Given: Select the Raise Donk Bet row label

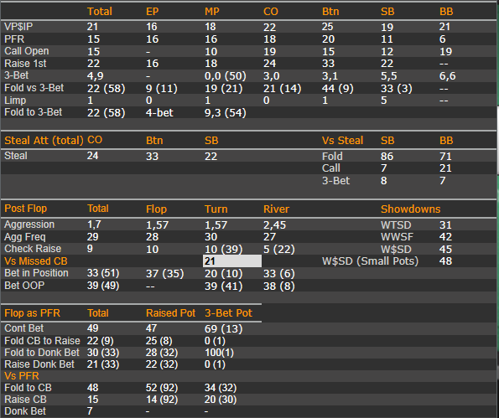Looking at the screenshot, I should point(39,364).
